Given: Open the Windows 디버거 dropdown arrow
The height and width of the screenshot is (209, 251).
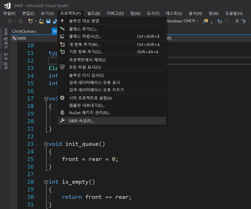Looking at the screenshot, I should coord(198,21).
